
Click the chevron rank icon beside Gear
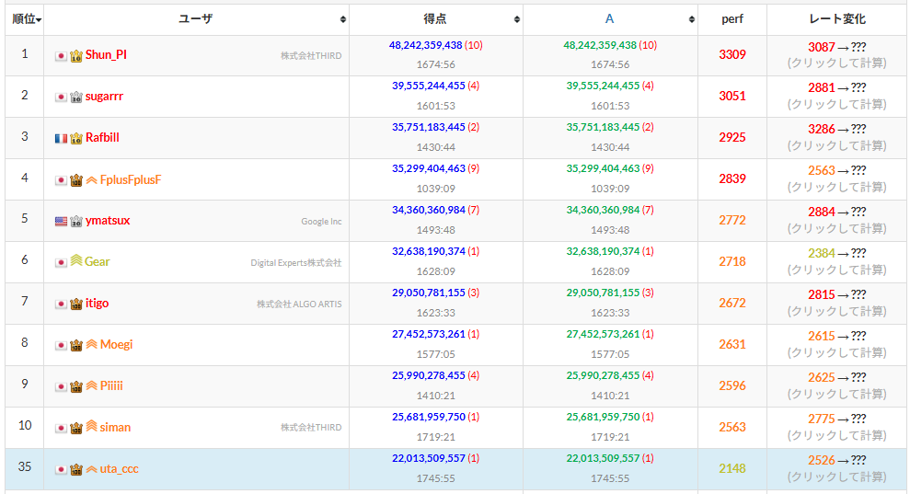pos(76,261)
